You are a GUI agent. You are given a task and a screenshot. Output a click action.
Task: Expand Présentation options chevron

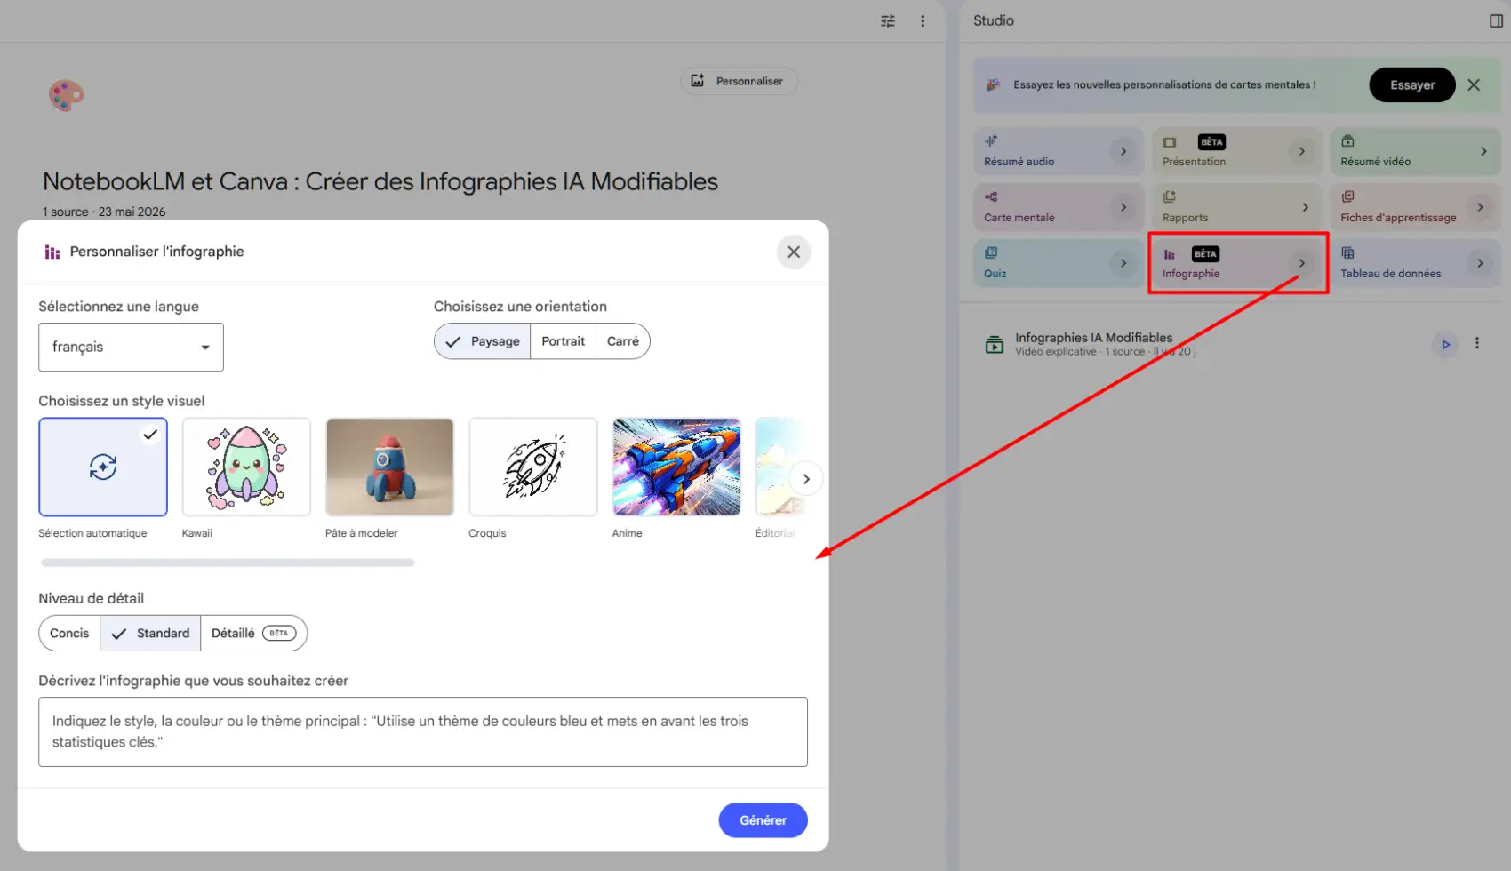tap(1301, 151)
